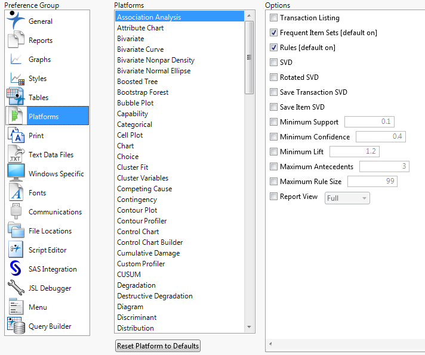Click the Platforms list scroll down arrow
Viewport: 425px width, 355px height.
tap(249, 327)
